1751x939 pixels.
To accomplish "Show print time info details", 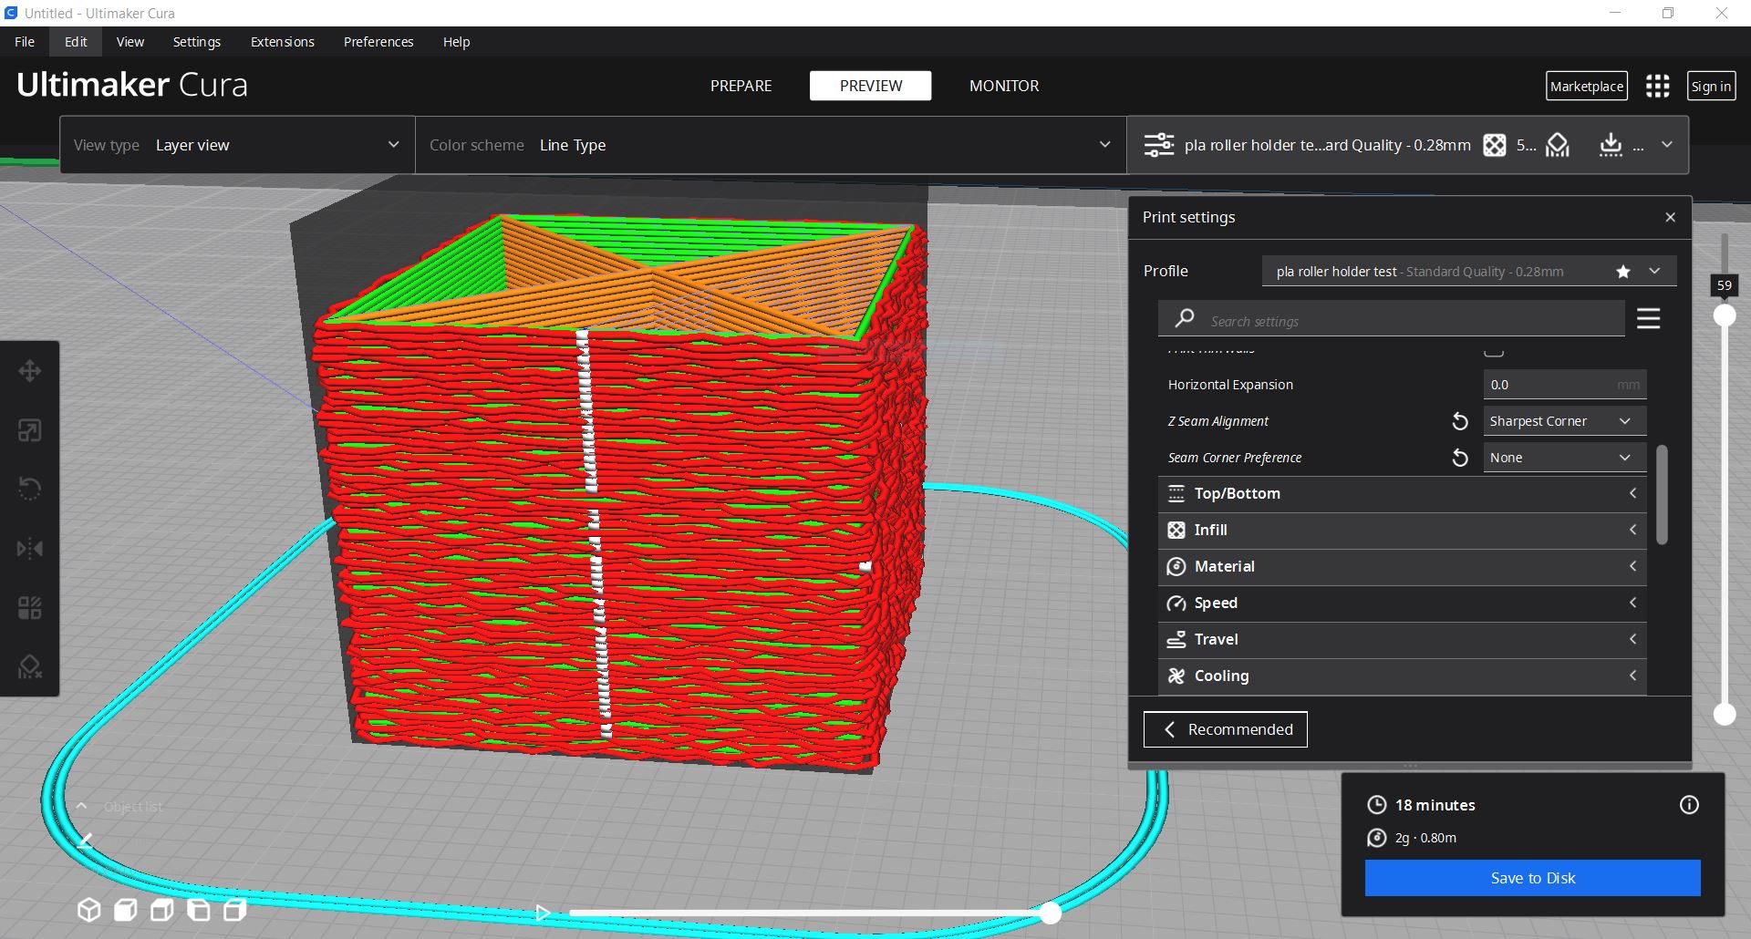I will coord(1689,805).
